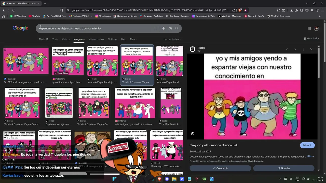Image resolution: width=326 pixels, height=183 pixels.
Task: Start voice search with the microphone icon
Action: tap(163, 28)
